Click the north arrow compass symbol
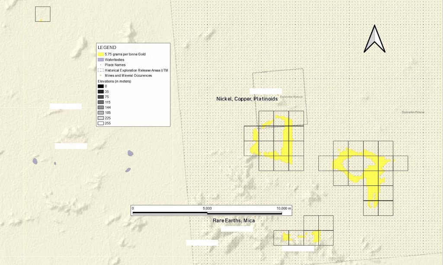Viewport: 443px width, 265px height. coord(375,39)
